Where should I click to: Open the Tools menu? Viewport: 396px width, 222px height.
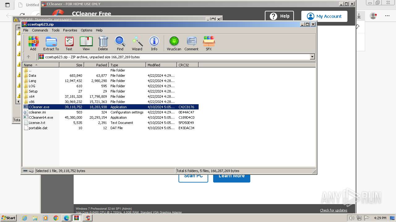click(56, 30)
